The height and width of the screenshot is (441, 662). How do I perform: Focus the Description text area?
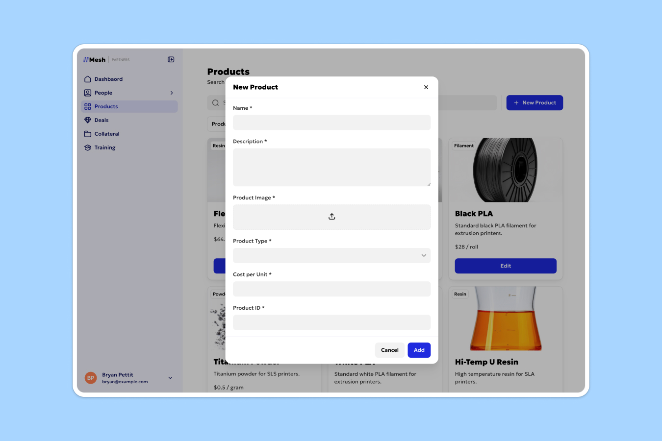tap(331, 167)
